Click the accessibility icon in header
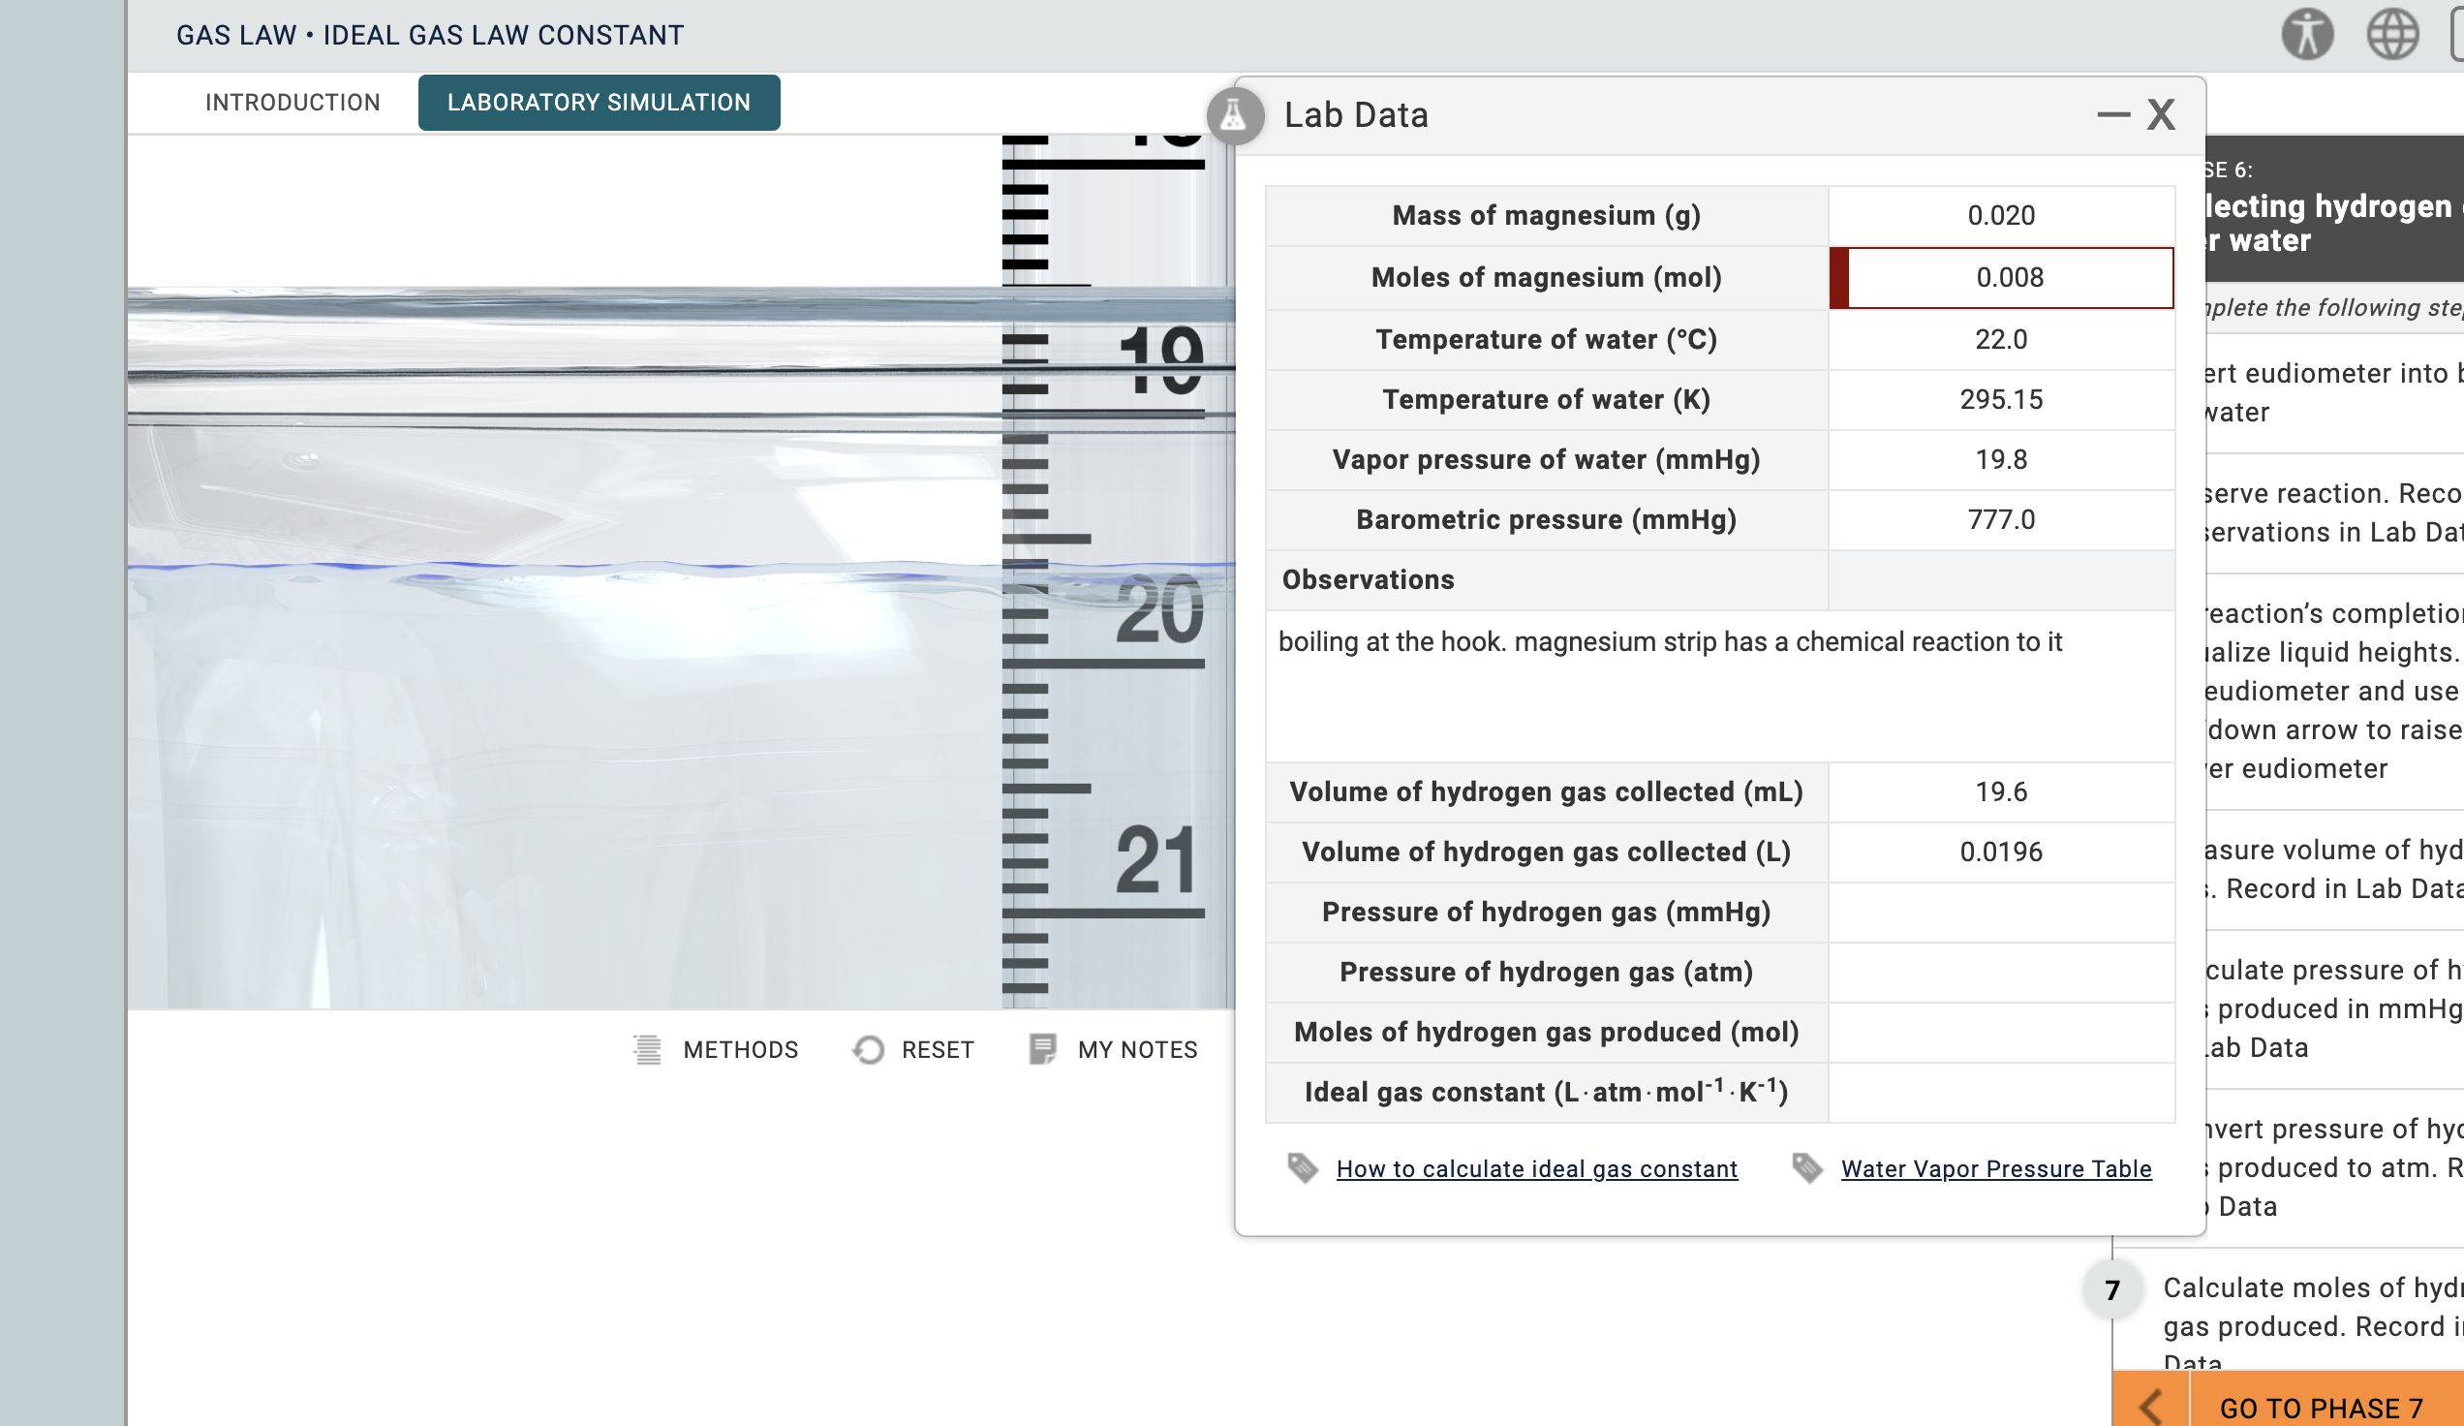 tap(2306, 35)
